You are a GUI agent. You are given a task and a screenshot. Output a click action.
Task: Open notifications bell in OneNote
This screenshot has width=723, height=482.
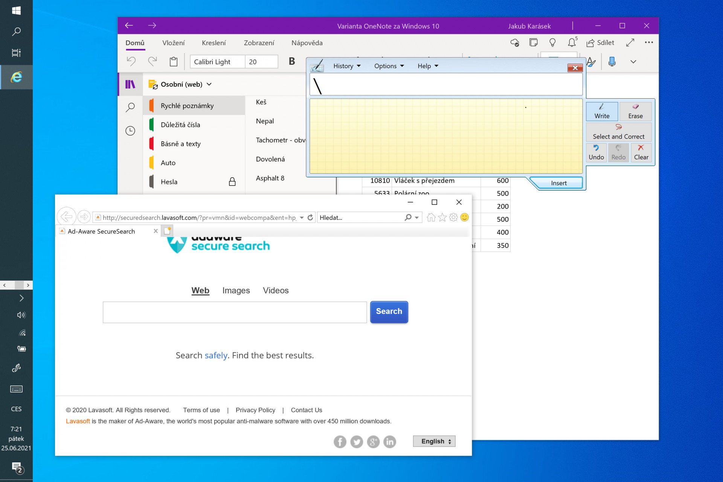click(572, 43)
